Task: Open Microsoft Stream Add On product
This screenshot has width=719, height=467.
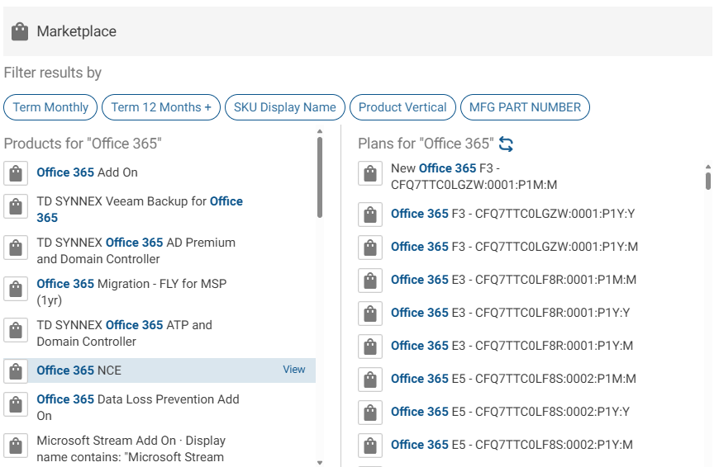Action: [x=131, y=449]
